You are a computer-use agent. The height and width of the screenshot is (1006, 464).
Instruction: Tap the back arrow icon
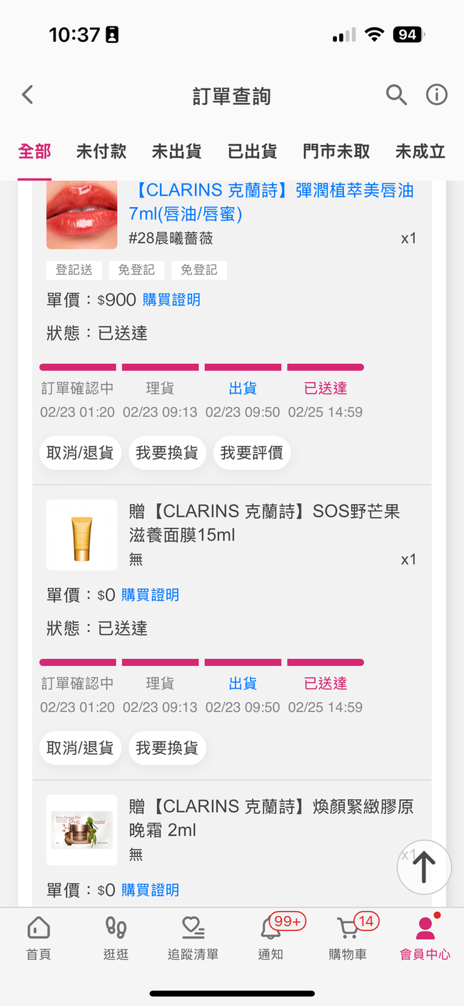[28, 95]
